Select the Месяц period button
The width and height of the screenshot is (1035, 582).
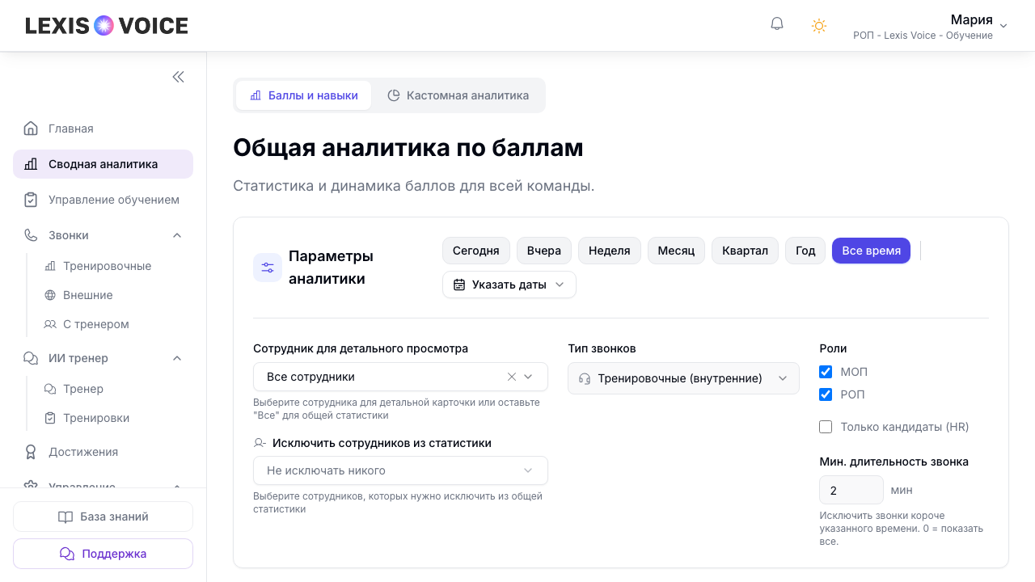[677, 251]
